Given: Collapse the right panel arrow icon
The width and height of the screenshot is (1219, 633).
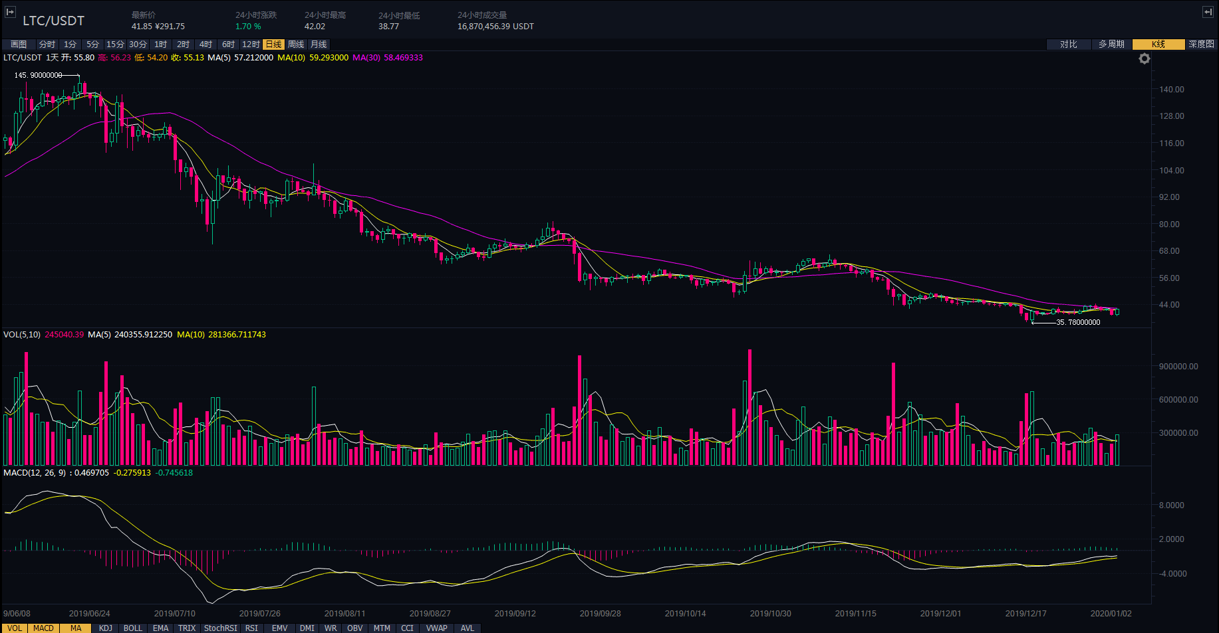Looking at the screenshot, I should [x=1208, y=12].
